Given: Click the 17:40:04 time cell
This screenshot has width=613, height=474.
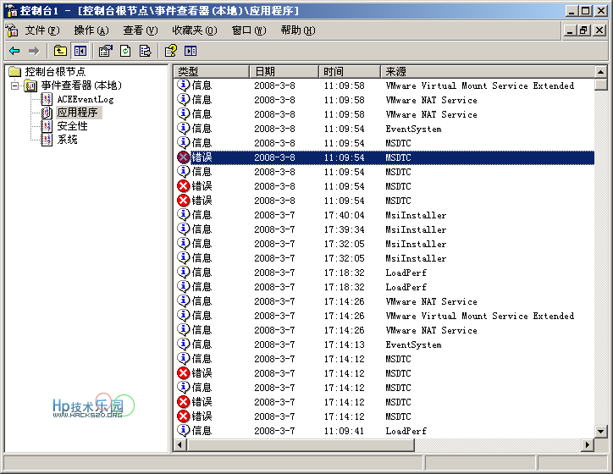Looking at the screenshot, I should point(344,215).
